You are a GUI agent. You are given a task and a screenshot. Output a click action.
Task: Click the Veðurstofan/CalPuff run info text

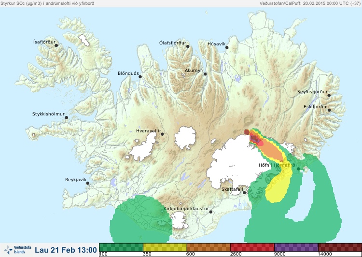tap(309, 3)
